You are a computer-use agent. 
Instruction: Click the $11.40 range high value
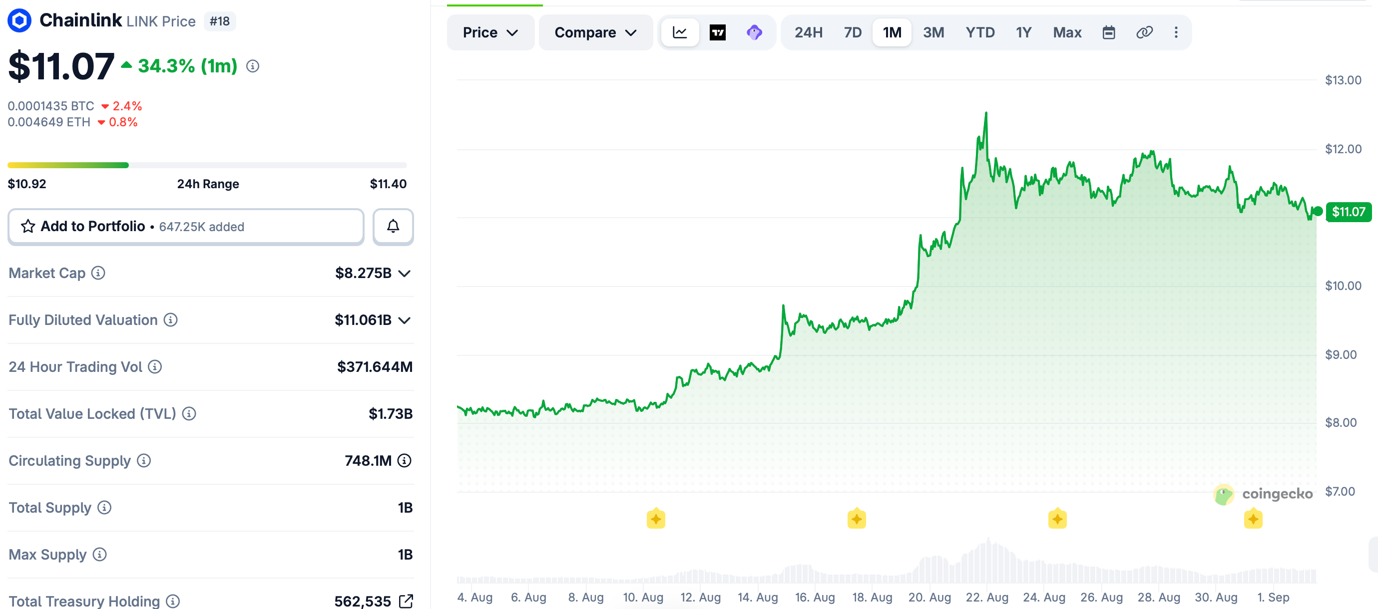(x=388, y=184)
